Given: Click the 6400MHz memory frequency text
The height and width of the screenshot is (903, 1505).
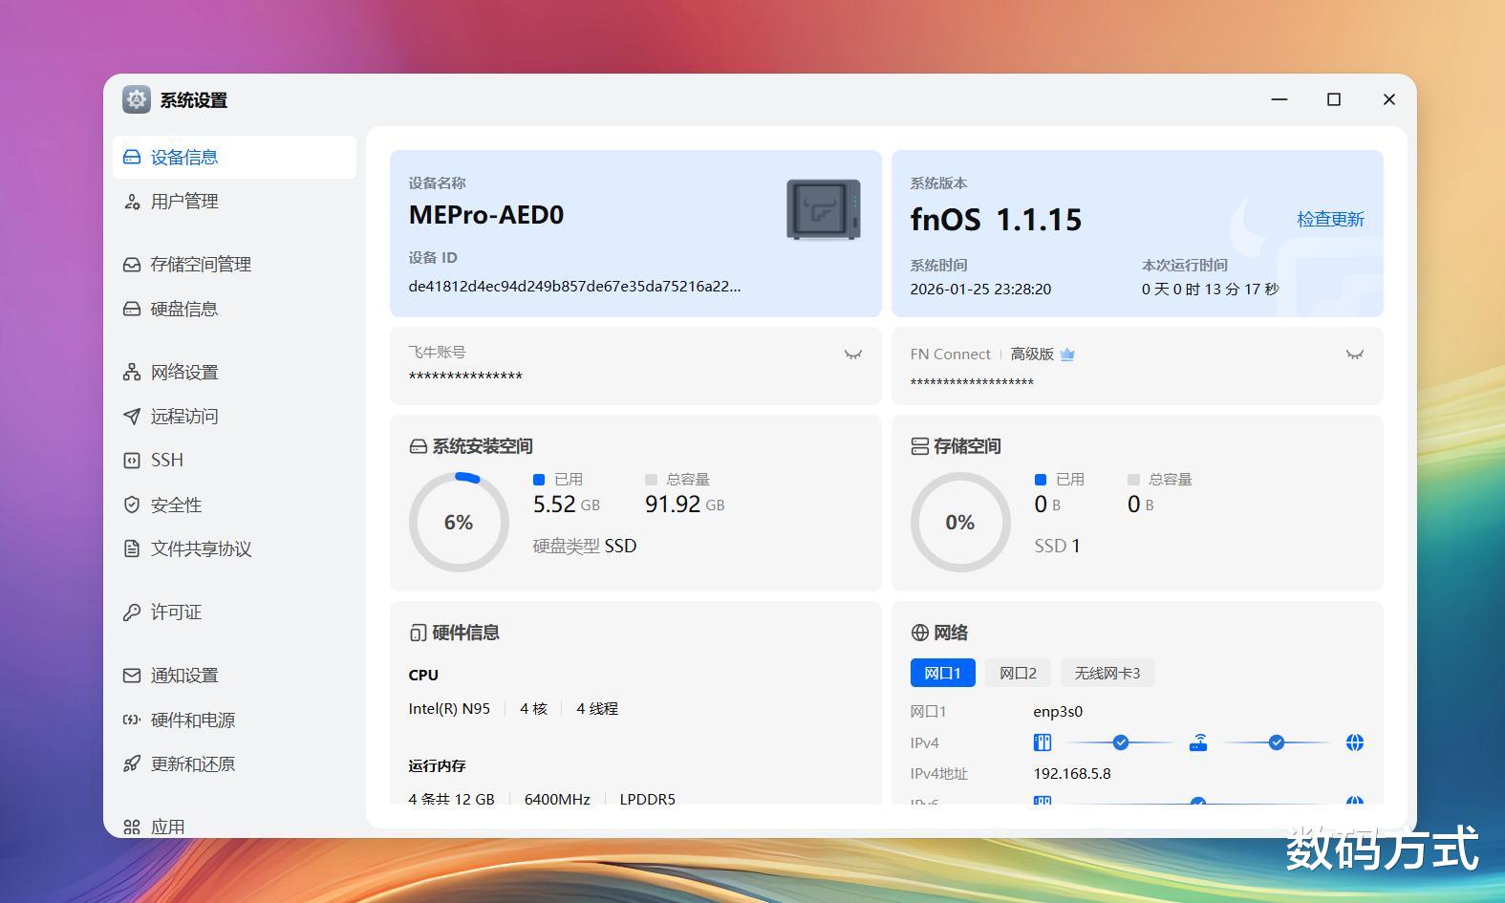Looking at the screenshot, I should (557, 799).
